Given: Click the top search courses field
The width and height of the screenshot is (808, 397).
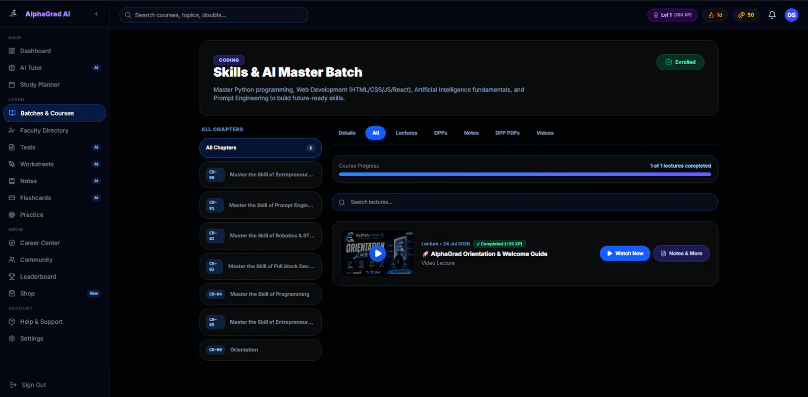Looking at the screenshot, I should coord(214,15).
